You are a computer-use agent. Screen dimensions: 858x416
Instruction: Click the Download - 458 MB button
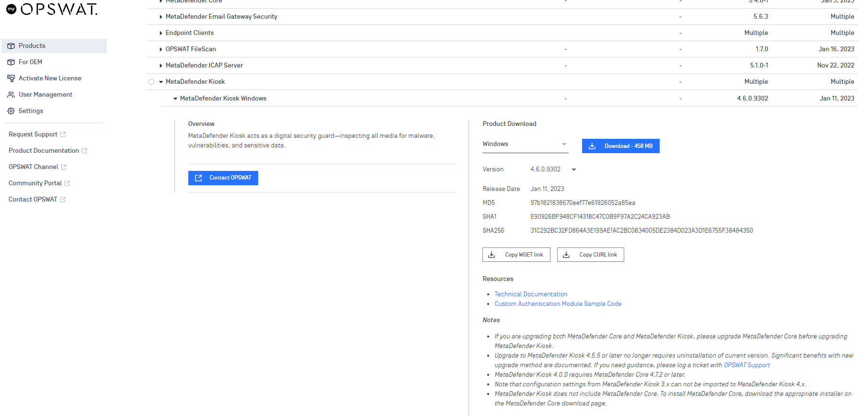point(620,146)
